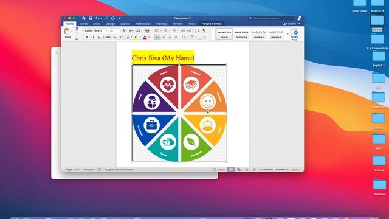Click the Format Painter brush icon
This screenshot has width=389, height=219.
77,39
